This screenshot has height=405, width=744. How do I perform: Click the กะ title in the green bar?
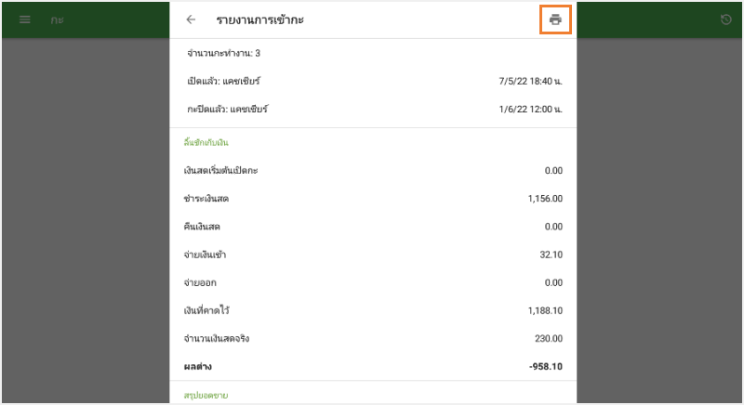pyautogui.click(x=57, y=20)
